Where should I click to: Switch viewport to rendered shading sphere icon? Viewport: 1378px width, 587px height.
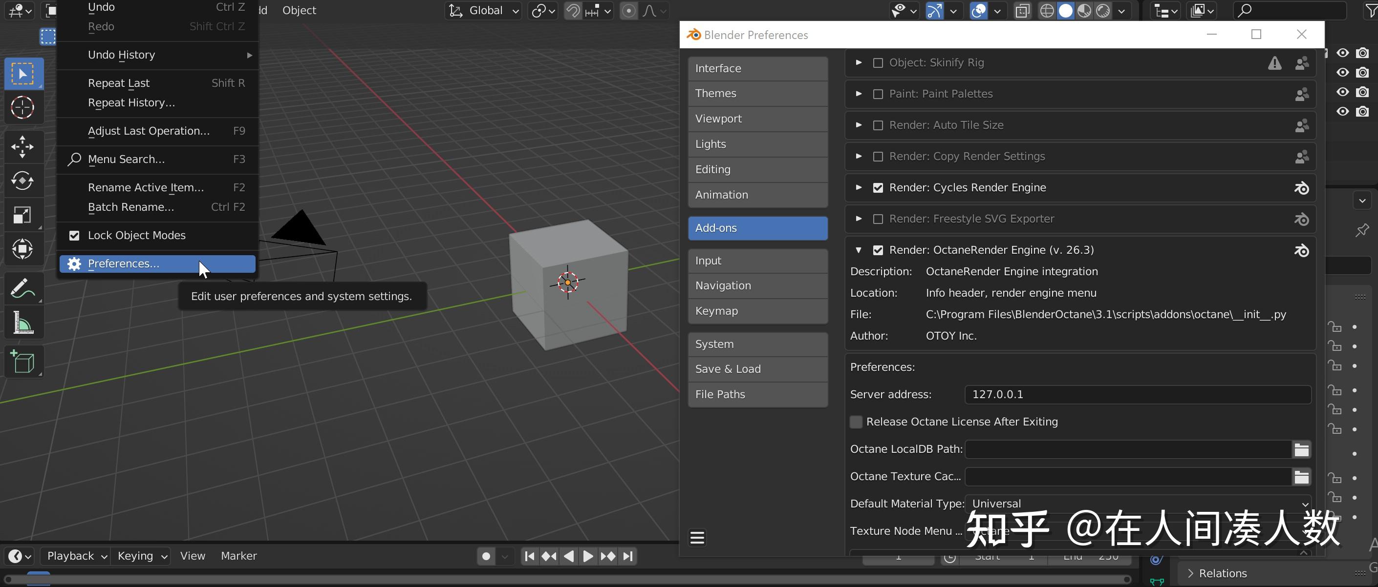(x=1102, y=10)
